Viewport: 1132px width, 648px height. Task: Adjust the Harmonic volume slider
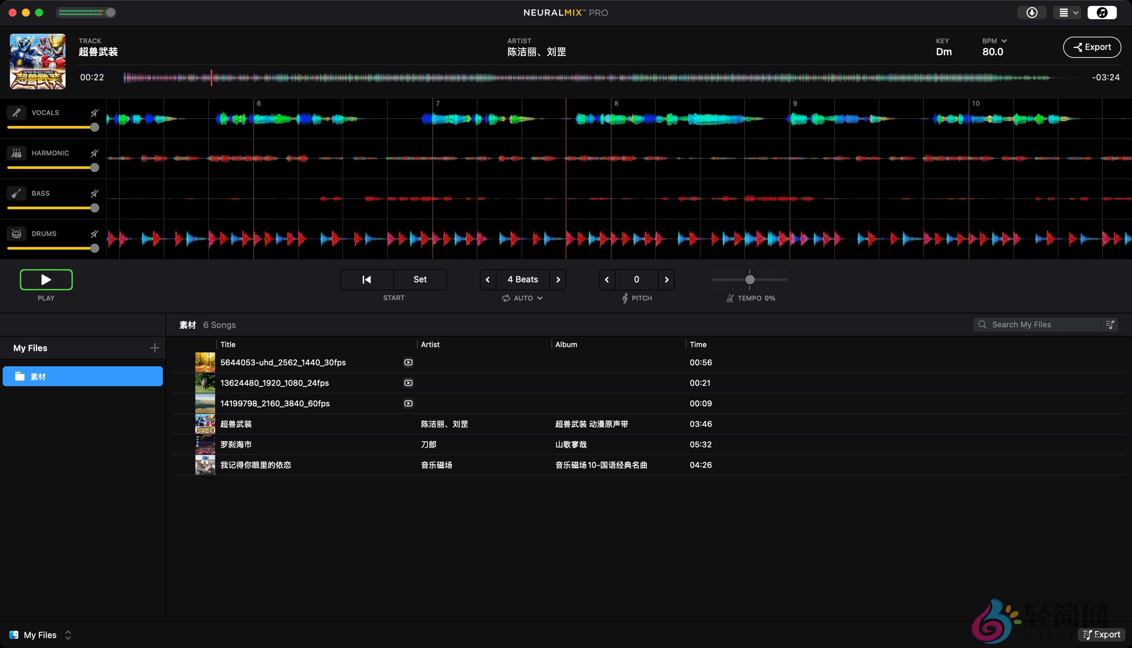[53, 168]
